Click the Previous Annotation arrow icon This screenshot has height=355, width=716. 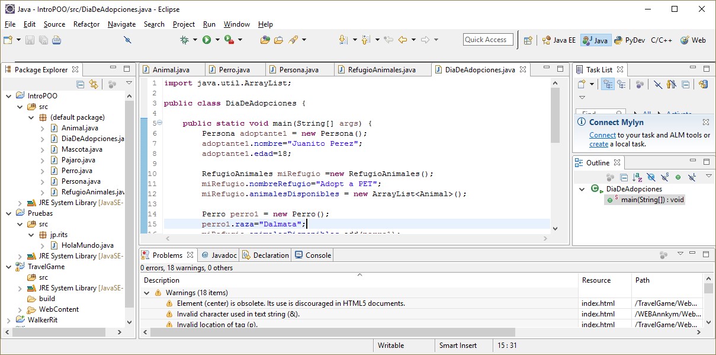click(x=365, y=40)
